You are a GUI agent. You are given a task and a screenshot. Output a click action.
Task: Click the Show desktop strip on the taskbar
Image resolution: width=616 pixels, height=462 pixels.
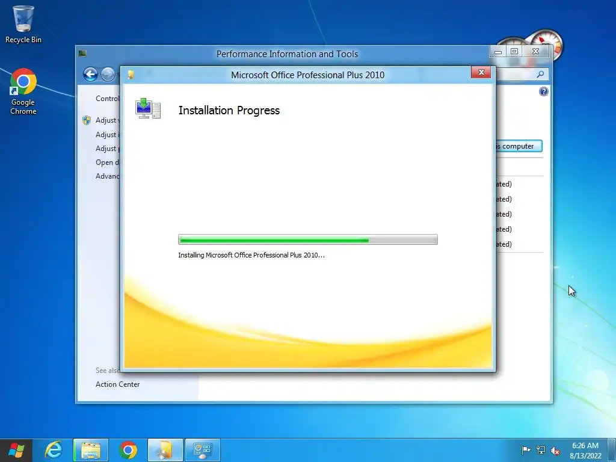[x=612, y=450]
